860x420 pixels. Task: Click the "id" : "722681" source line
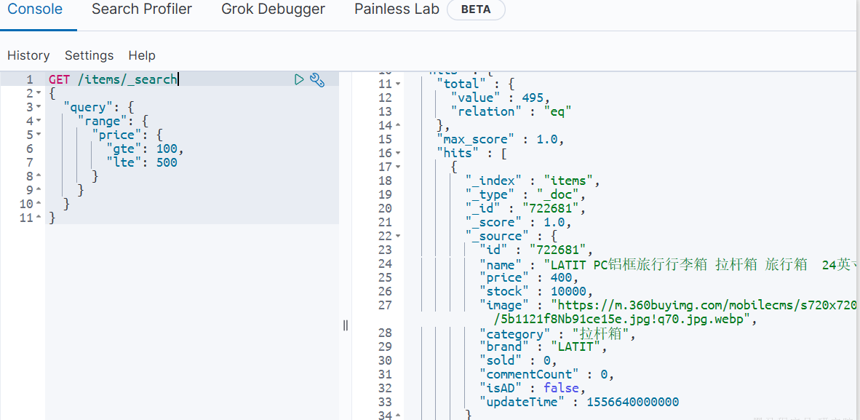(536, 250)
